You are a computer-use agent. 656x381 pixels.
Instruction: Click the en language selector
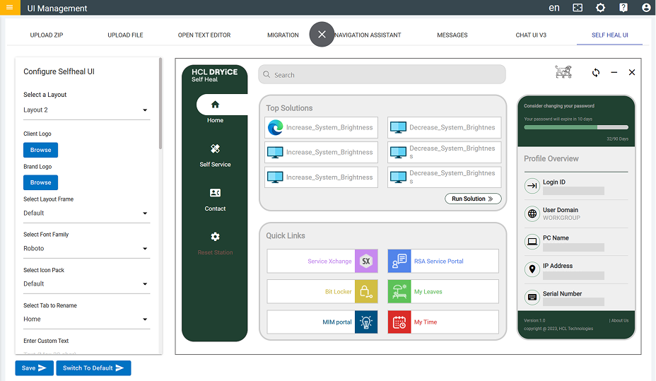pyautogui.click(x=554, y=8)
